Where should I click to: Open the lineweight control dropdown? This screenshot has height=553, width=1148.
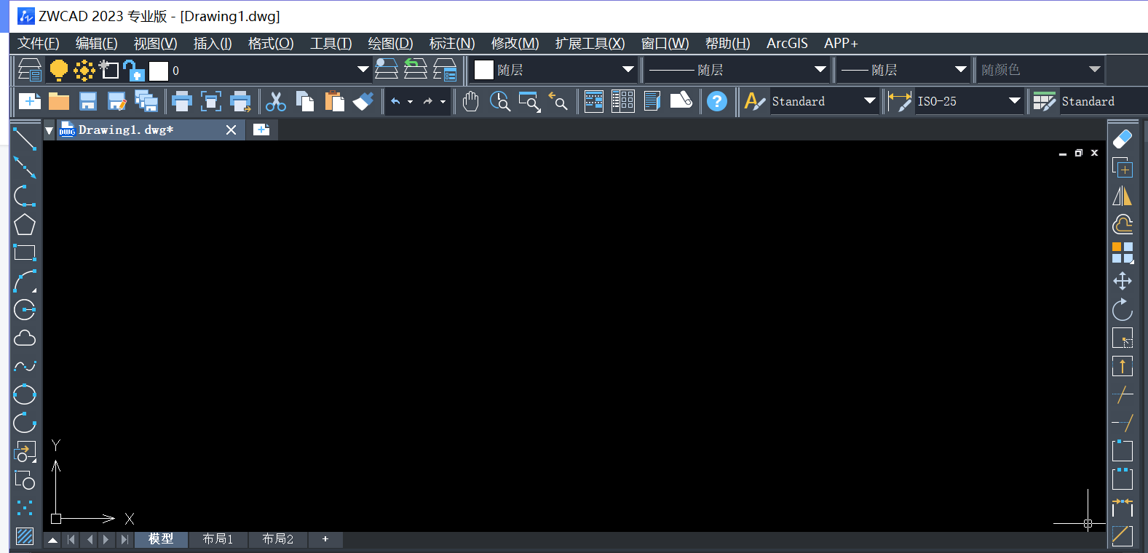[x=961, y=70]
